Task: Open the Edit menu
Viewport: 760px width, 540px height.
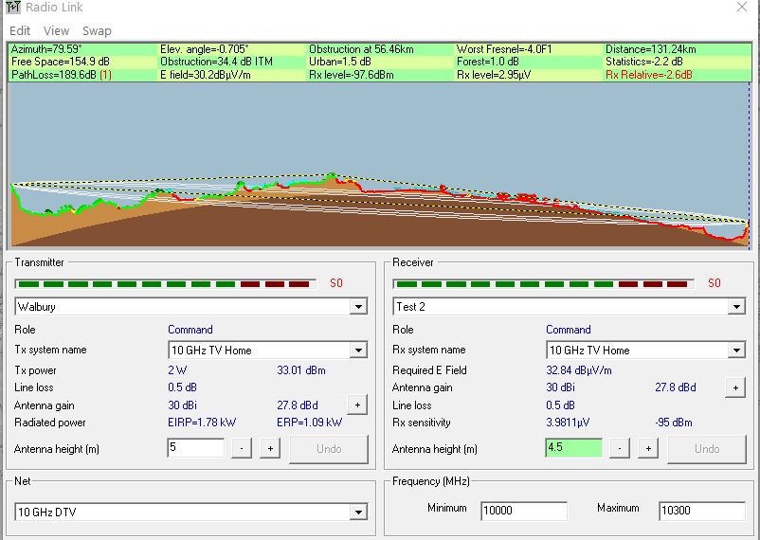Action: pos(20,30)
